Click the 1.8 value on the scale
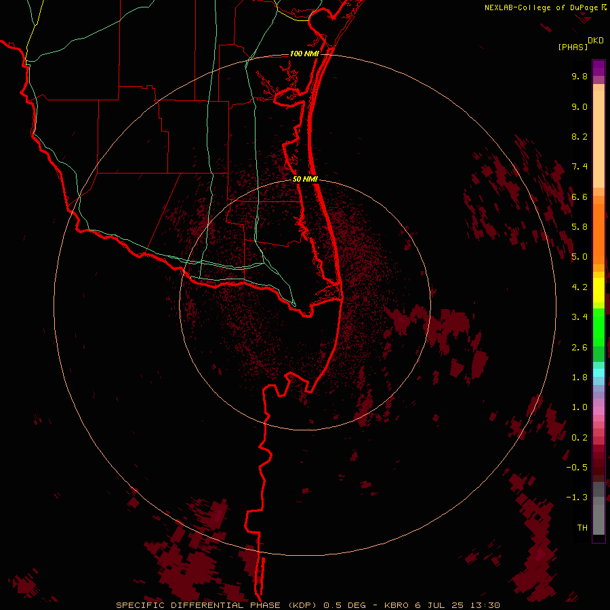Viewport: 610px width, 610px height. [579, 378]
